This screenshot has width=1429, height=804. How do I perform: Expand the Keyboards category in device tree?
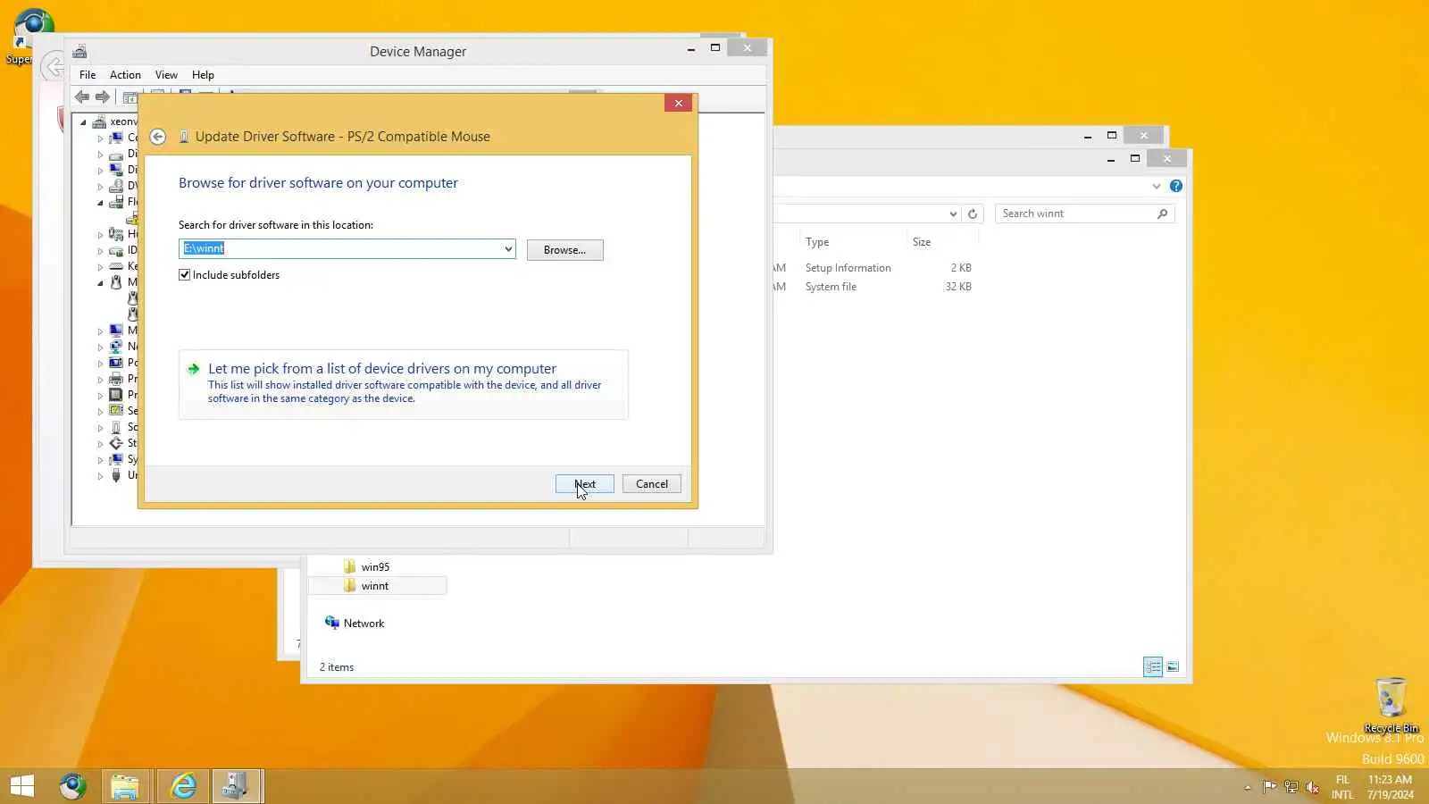pos(100,266)
